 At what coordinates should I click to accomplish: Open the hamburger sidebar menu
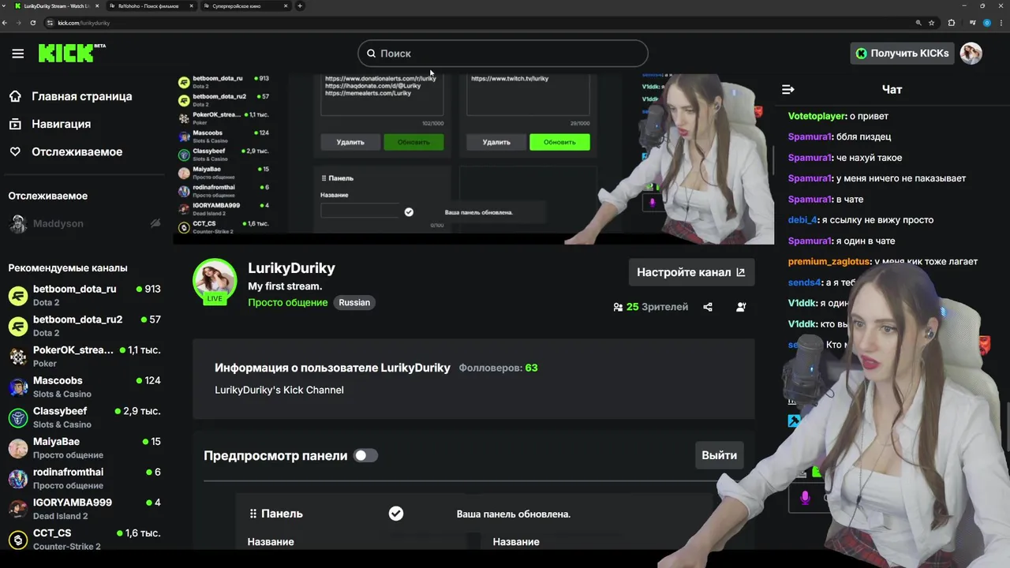tap(17, 54)
